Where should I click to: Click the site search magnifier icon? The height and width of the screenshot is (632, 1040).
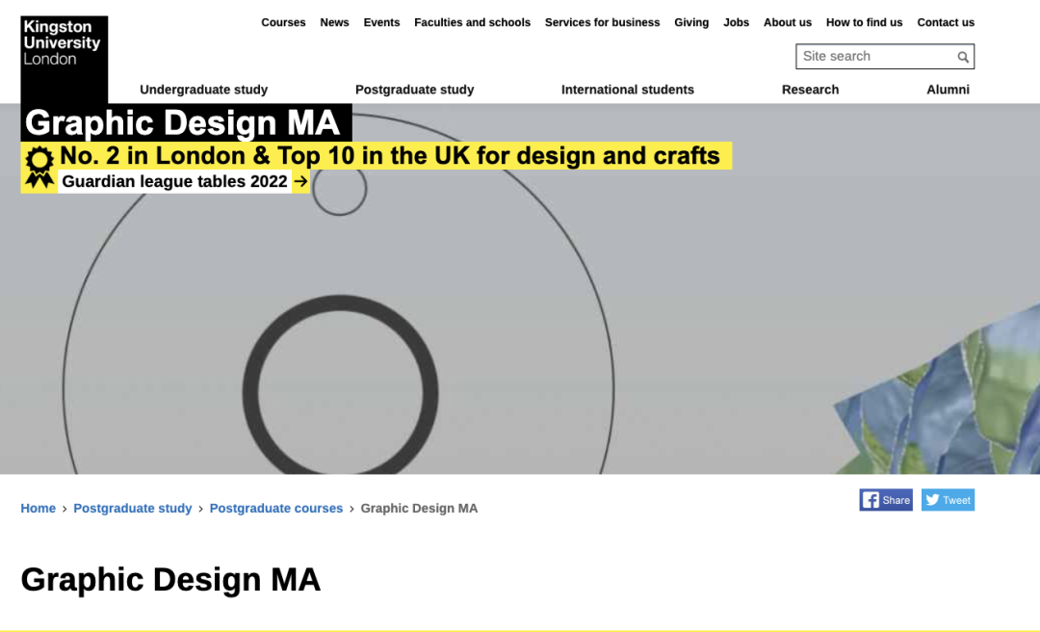(962, 57)
